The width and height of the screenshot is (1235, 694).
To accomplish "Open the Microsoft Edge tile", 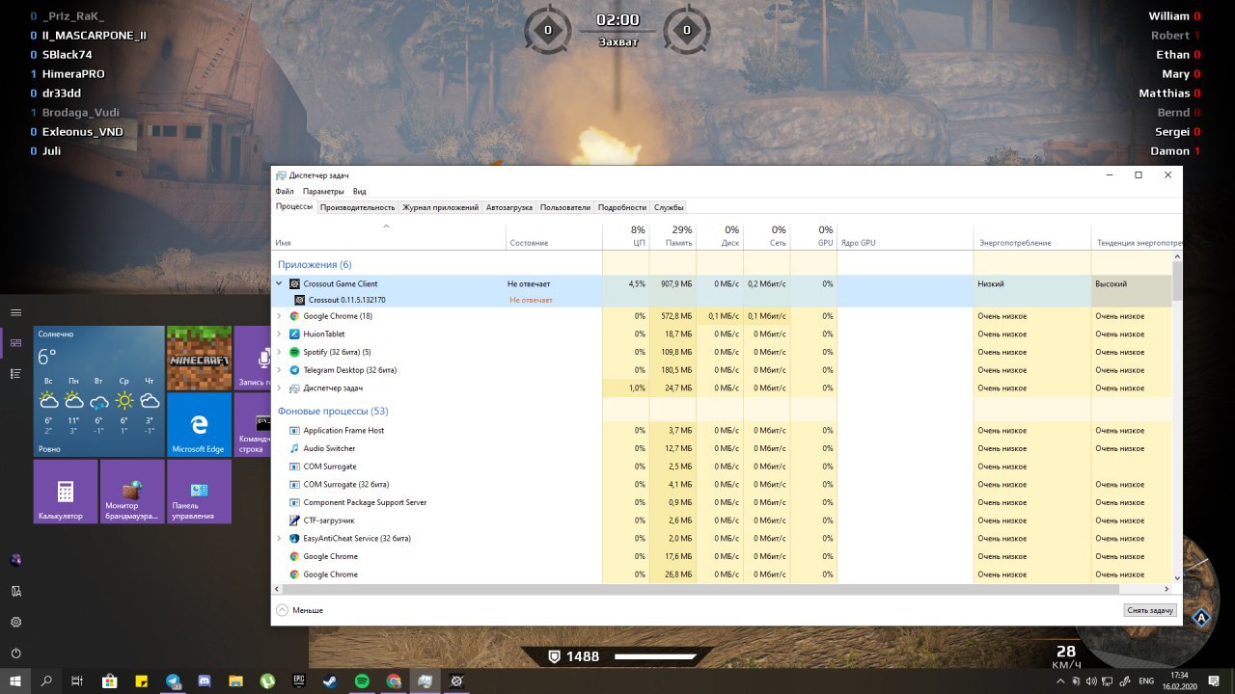I will coord(200,424).
